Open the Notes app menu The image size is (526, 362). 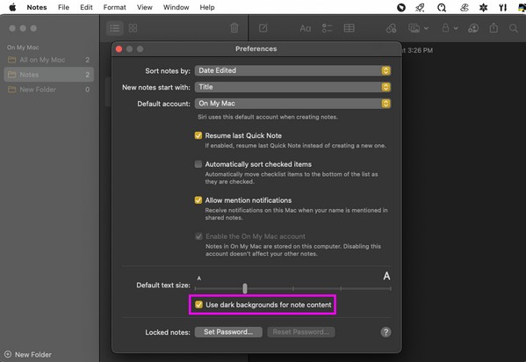(x=37, y=7)
